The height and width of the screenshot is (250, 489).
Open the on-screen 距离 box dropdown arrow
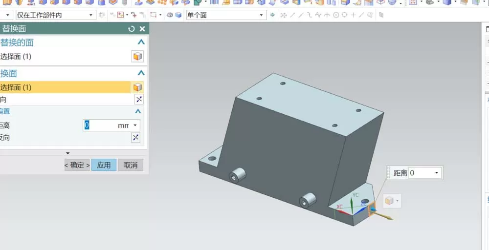tap(436, 173)
